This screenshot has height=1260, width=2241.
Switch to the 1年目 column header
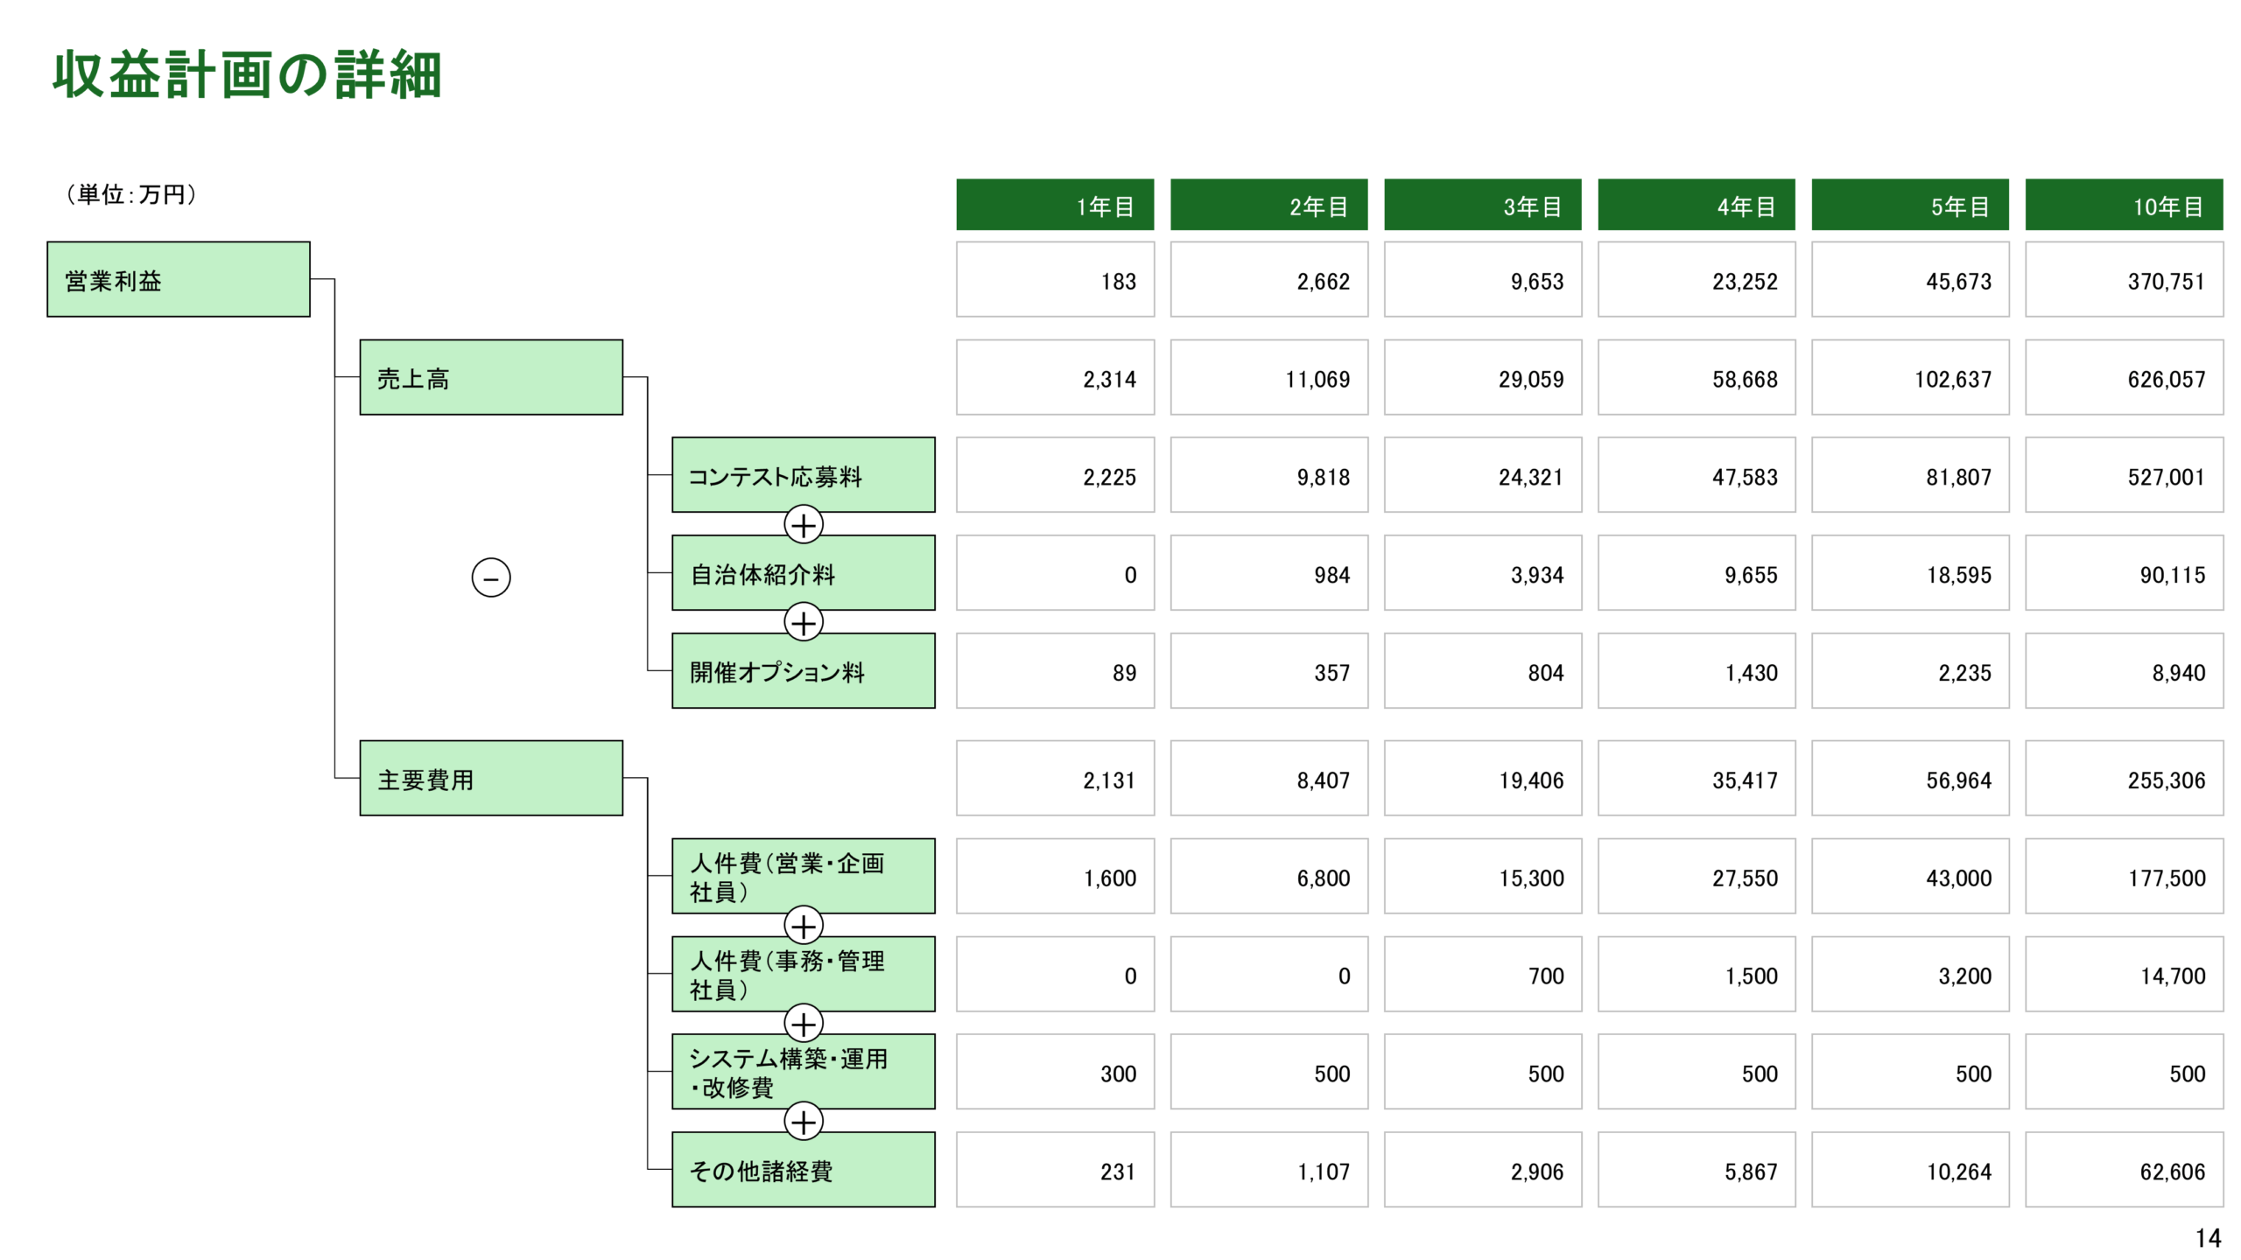click(1055, 206)
